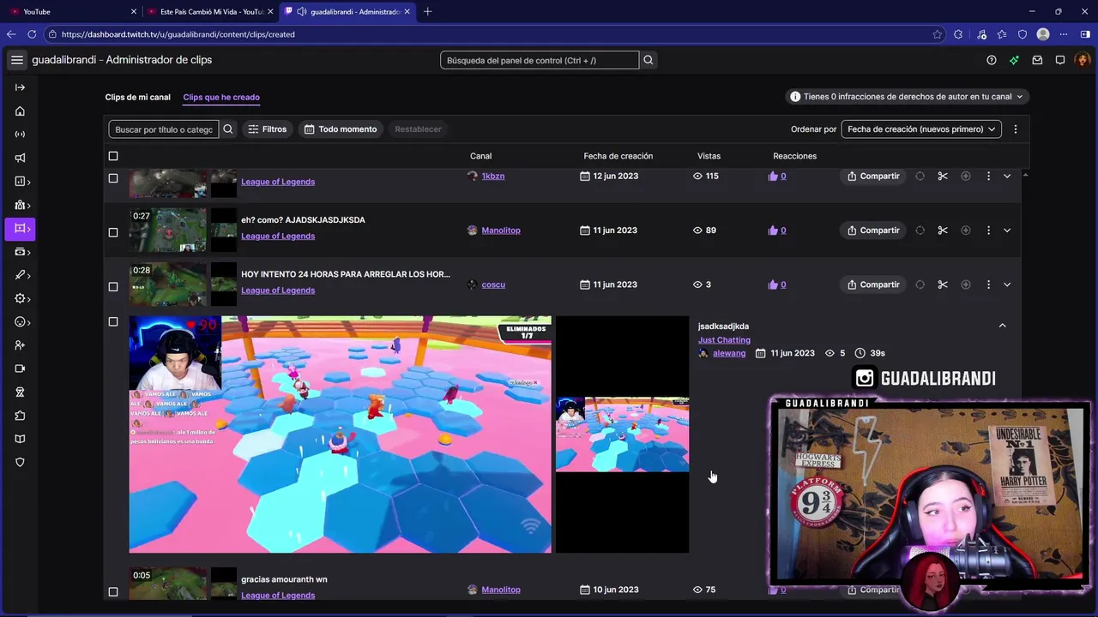
Task: Click Compartir on the 1kbzn clip row
Action: point(873,176)
